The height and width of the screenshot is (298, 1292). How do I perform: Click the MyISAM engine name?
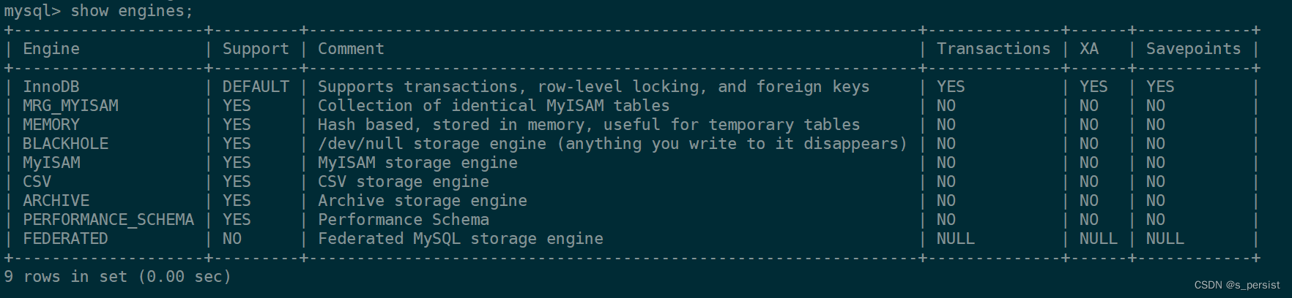coord(51,163)
